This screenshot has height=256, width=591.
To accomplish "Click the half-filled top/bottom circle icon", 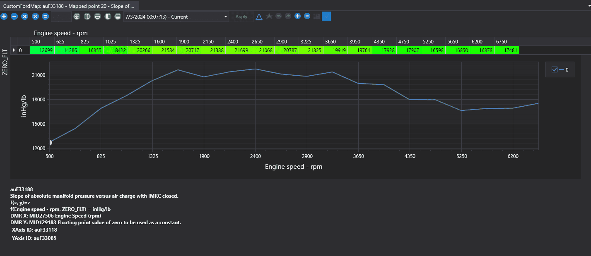I will click(x=118, y=17).
